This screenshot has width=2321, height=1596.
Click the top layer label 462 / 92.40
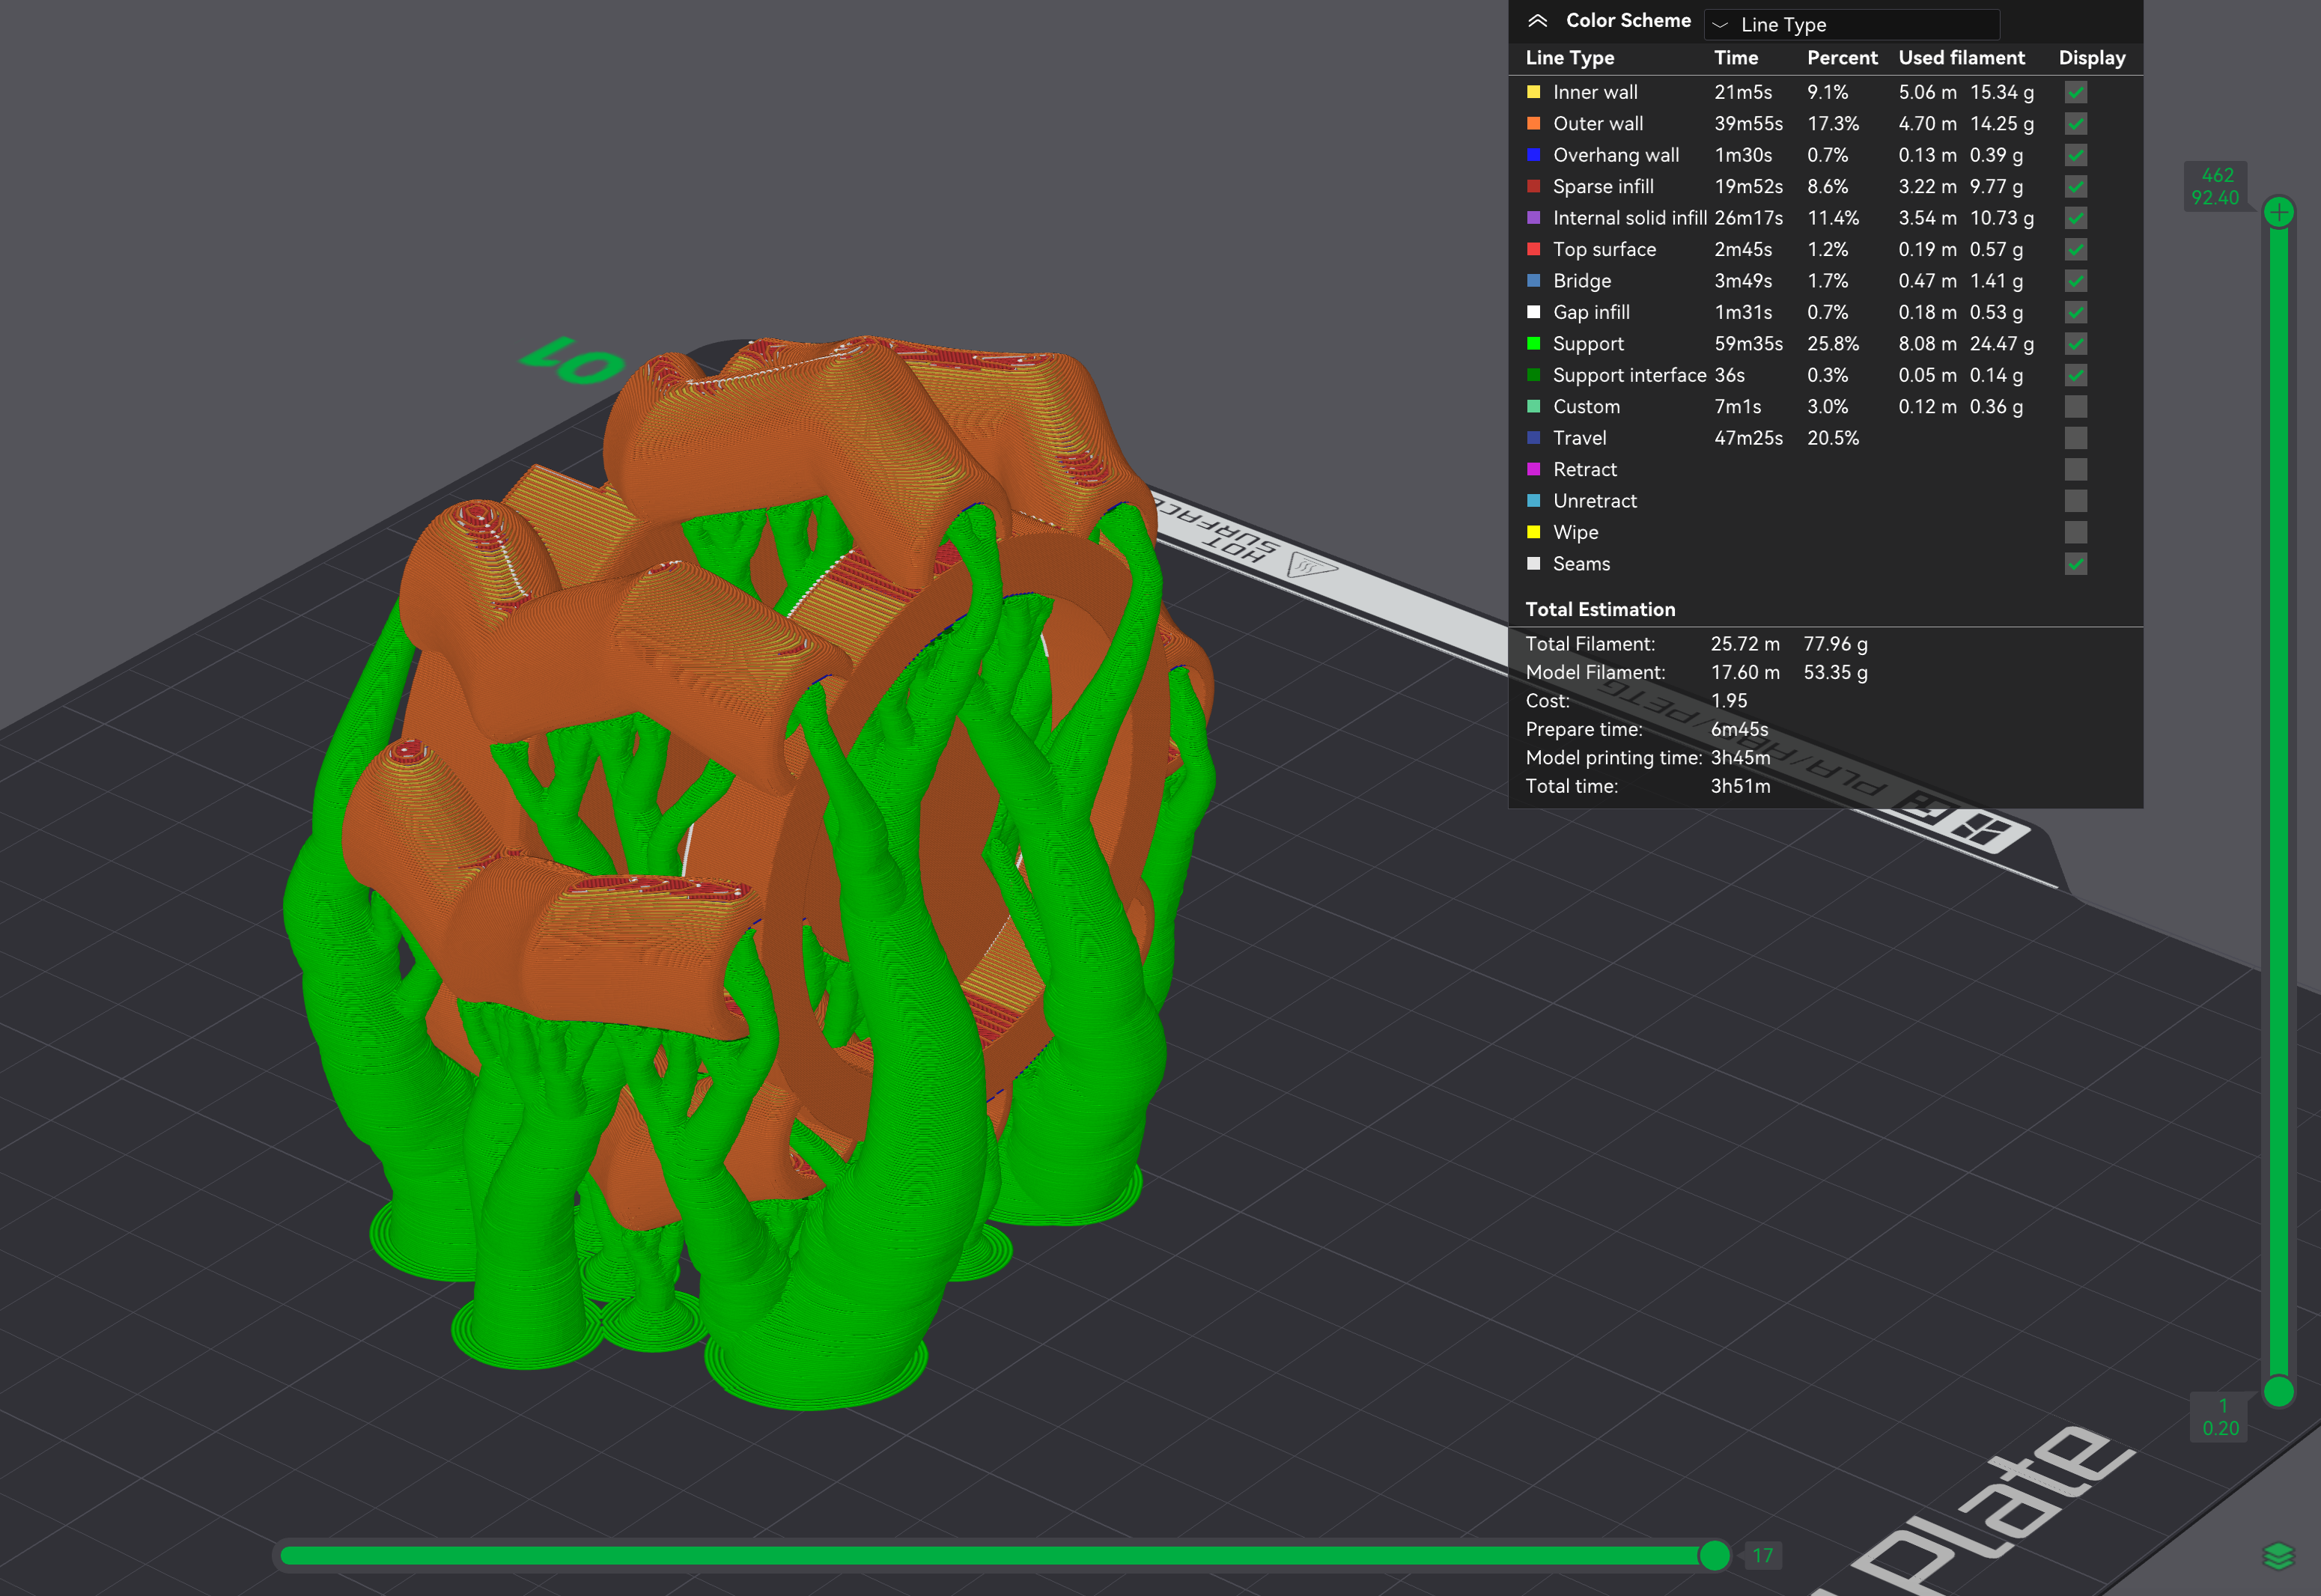[2216, 187]
